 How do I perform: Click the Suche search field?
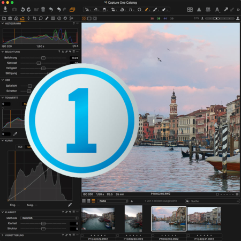coord(213,201)
